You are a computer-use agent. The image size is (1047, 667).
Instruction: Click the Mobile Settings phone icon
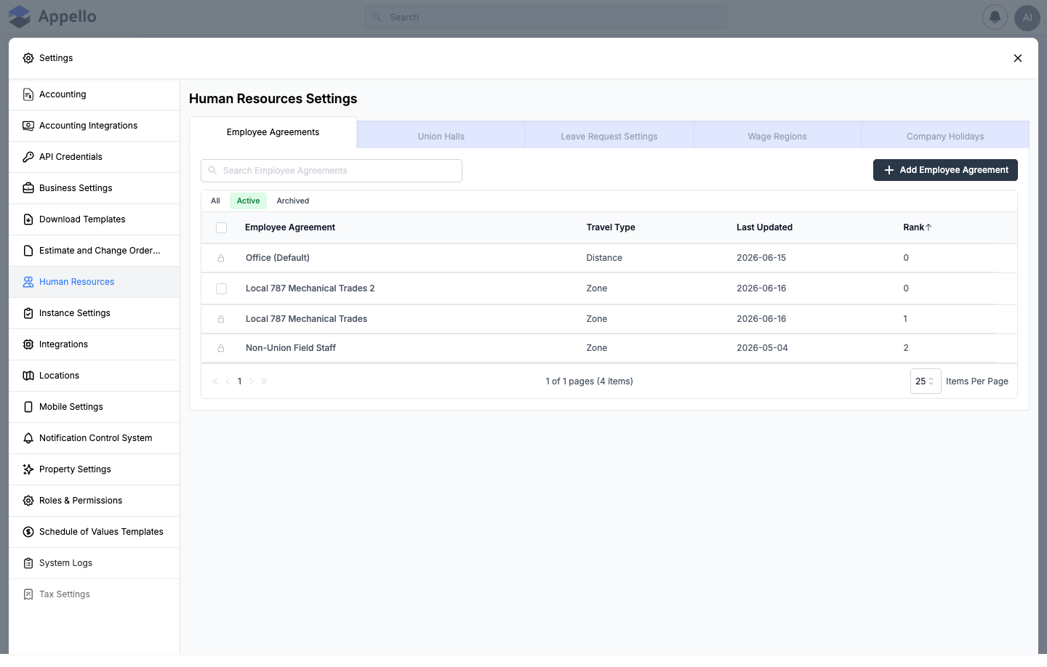click(x=28, y=407)
